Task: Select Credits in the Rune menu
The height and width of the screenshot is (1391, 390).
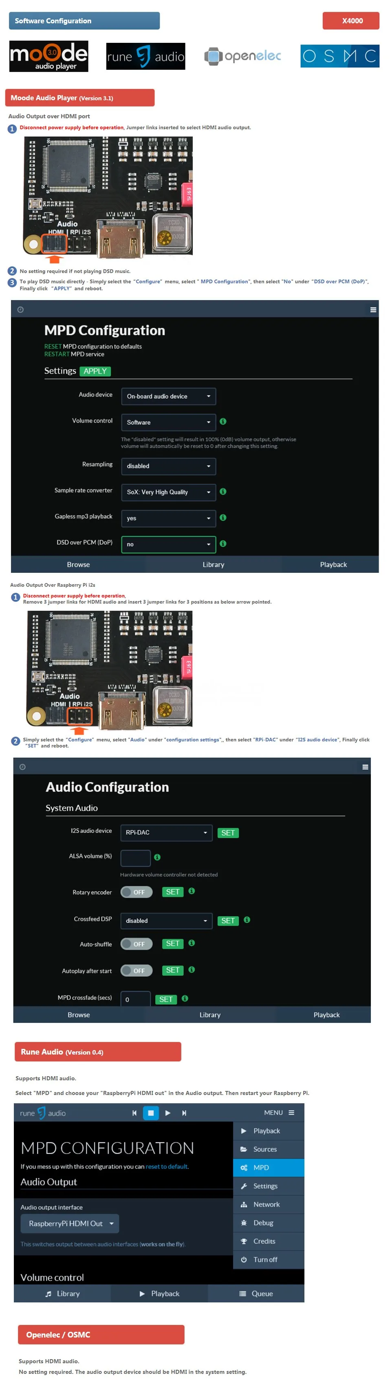Action: tap(269, 1241)
